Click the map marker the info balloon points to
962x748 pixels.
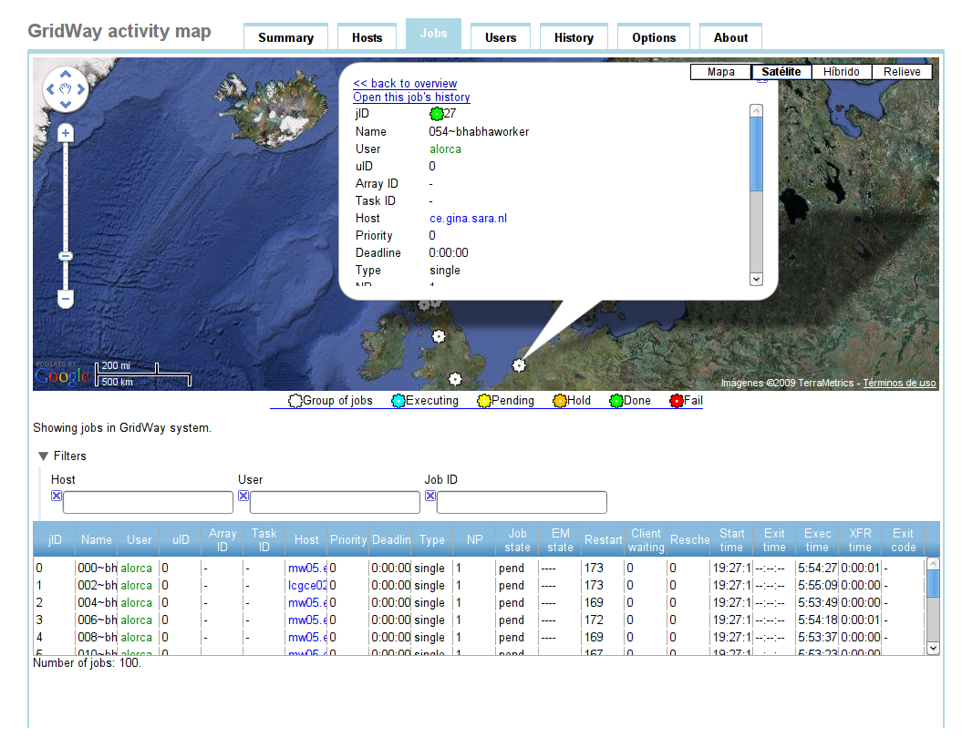519,365
